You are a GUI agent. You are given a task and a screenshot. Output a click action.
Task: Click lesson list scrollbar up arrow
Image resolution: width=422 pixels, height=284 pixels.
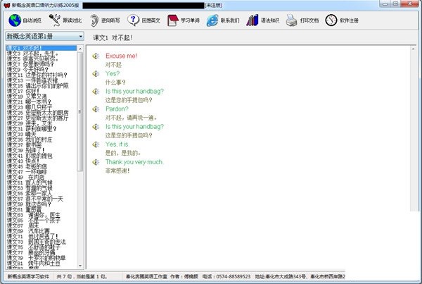(80, 49)
